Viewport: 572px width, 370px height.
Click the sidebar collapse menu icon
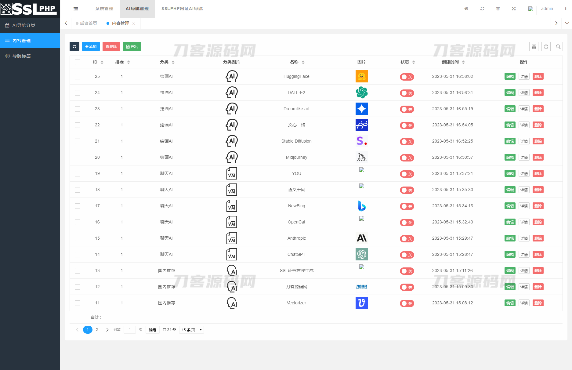pyautogui.click(x=76, y=9)
